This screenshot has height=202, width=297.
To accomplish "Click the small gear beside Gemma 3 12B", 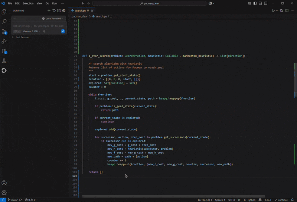I will (44, 32).
